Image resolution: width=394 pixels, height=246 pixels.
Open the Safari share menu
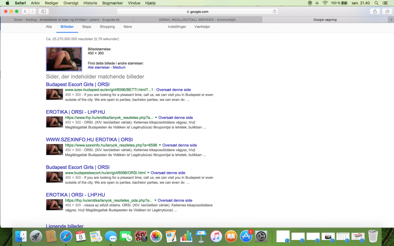375,11
